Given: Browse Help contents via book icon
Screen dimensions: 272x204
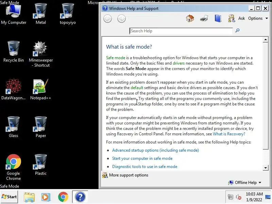Looking at the screenshot, I should [218, 18].
